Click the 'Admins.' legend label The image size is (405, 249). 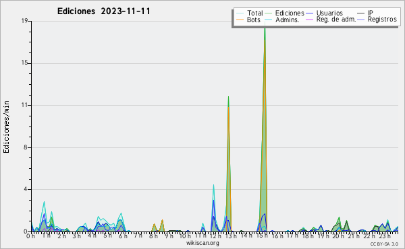tap(288, 20)
